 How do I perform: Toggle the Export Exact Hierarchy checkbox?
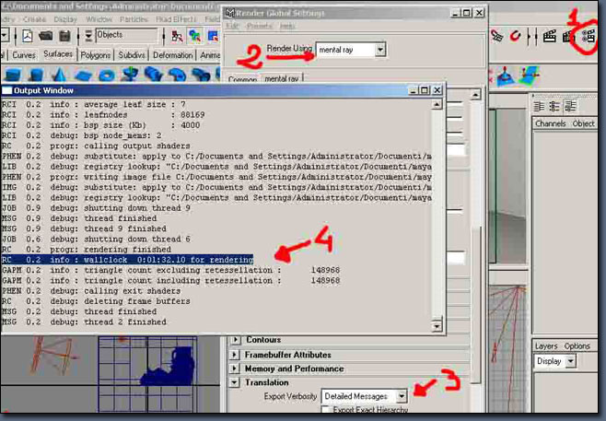pos(325,409)
